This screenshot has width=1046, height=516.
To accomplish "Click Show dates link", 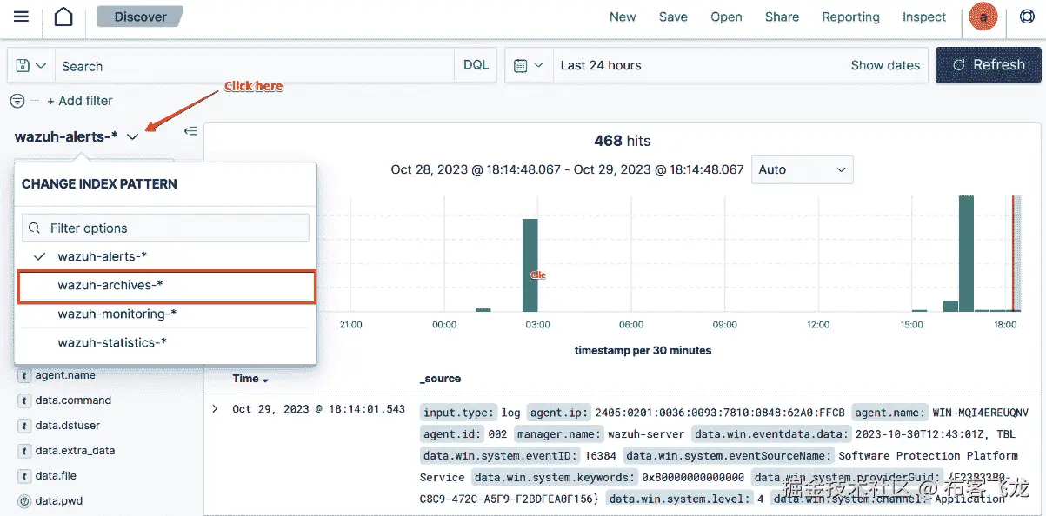I will click(x=885, y=65).
